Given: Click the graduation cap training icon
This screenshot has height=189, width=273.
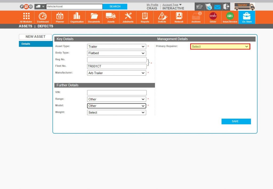Looking at the screenshot, I should tap(199, 7).
